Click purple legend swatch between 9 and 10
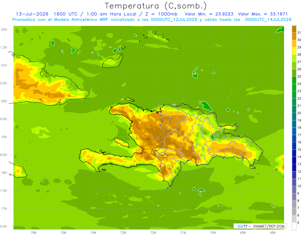Image resolution: width=306 pixels, height=236 pixels. point(294,190)
